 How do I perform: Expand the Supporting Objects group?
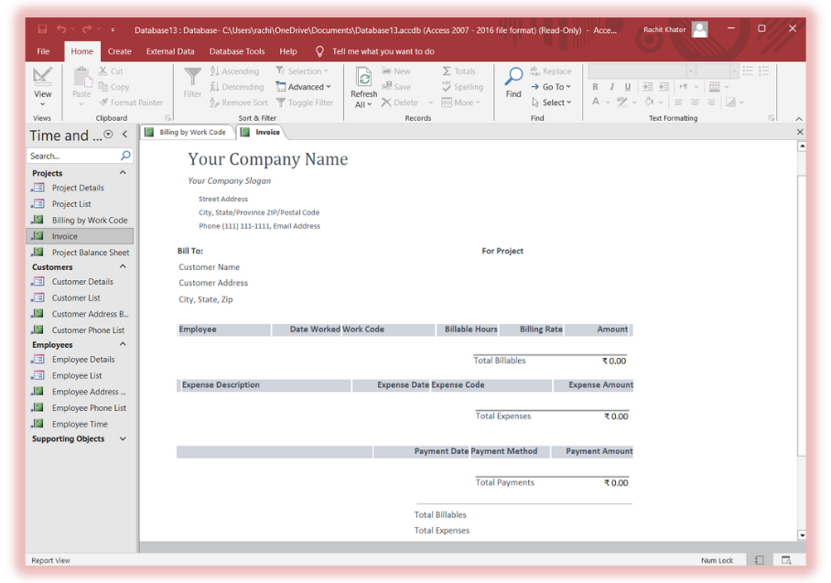coord(123,439)
